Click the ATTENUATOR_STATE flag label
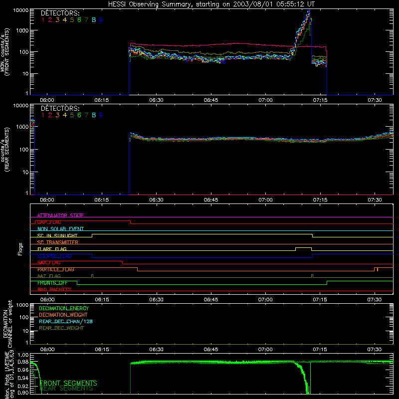 [60, 215]
